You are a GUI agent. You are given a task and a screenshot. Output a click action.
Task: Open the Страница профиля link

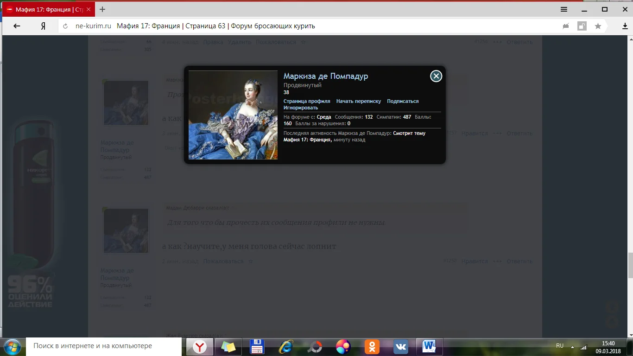pyautogui.click(x=307, y=101)
